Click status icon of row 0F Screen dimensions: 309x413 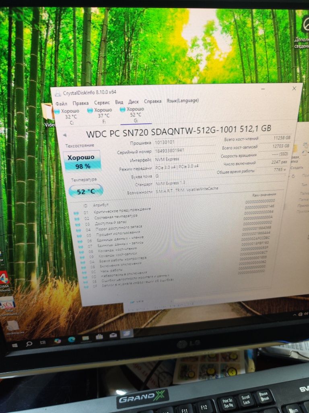[x=86, y=286]
